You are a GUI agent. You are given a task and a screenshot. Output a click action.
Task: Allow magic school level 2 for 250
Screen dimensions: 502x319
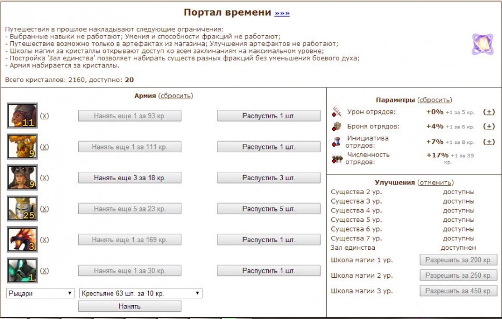pyautogui.click(x=458, y=275)
